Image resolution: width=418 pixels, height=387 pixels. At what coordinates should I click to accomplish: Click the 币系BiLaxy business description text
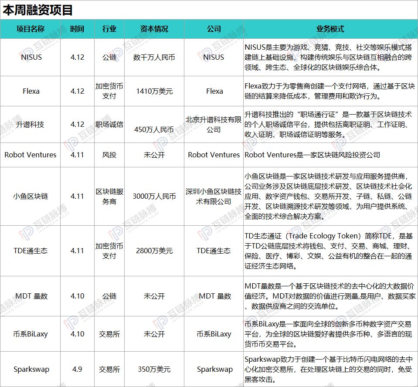click(328, 334)
